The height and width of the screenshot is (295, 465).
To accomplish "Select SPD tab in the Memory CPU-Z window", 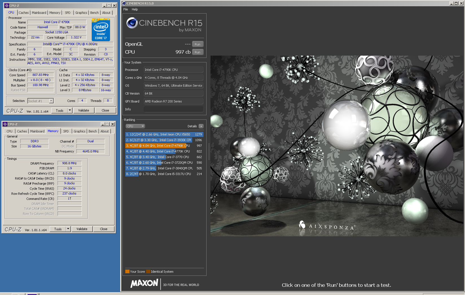I will click(x=66, y=131).
